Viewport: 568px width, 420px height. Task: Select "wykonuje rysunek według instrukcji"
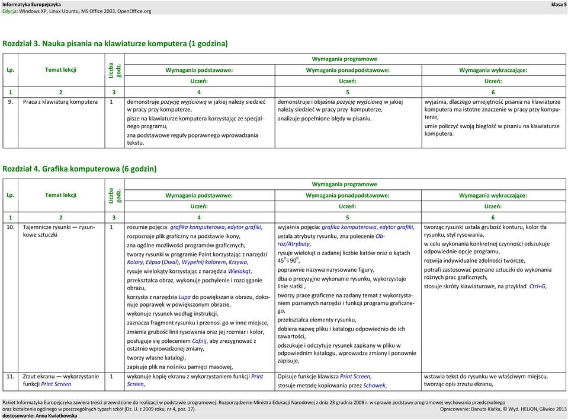pyautogui.click(x=172, y=314)
